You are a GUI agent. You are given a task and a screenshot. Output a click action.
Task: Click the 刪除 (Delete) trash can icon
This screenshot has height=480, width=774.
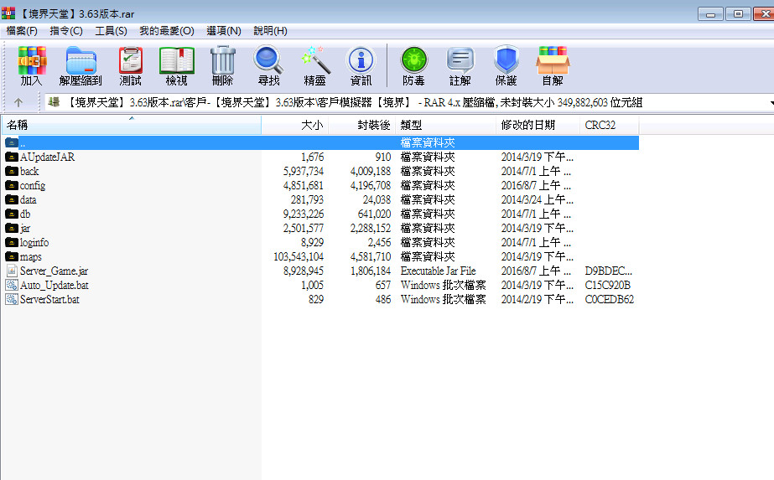click(x=222, y=60)
